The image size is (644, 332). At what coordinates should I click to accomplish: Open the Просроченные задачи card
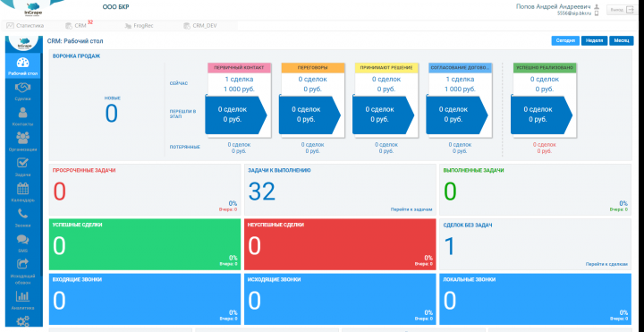(x=145, y=190)
